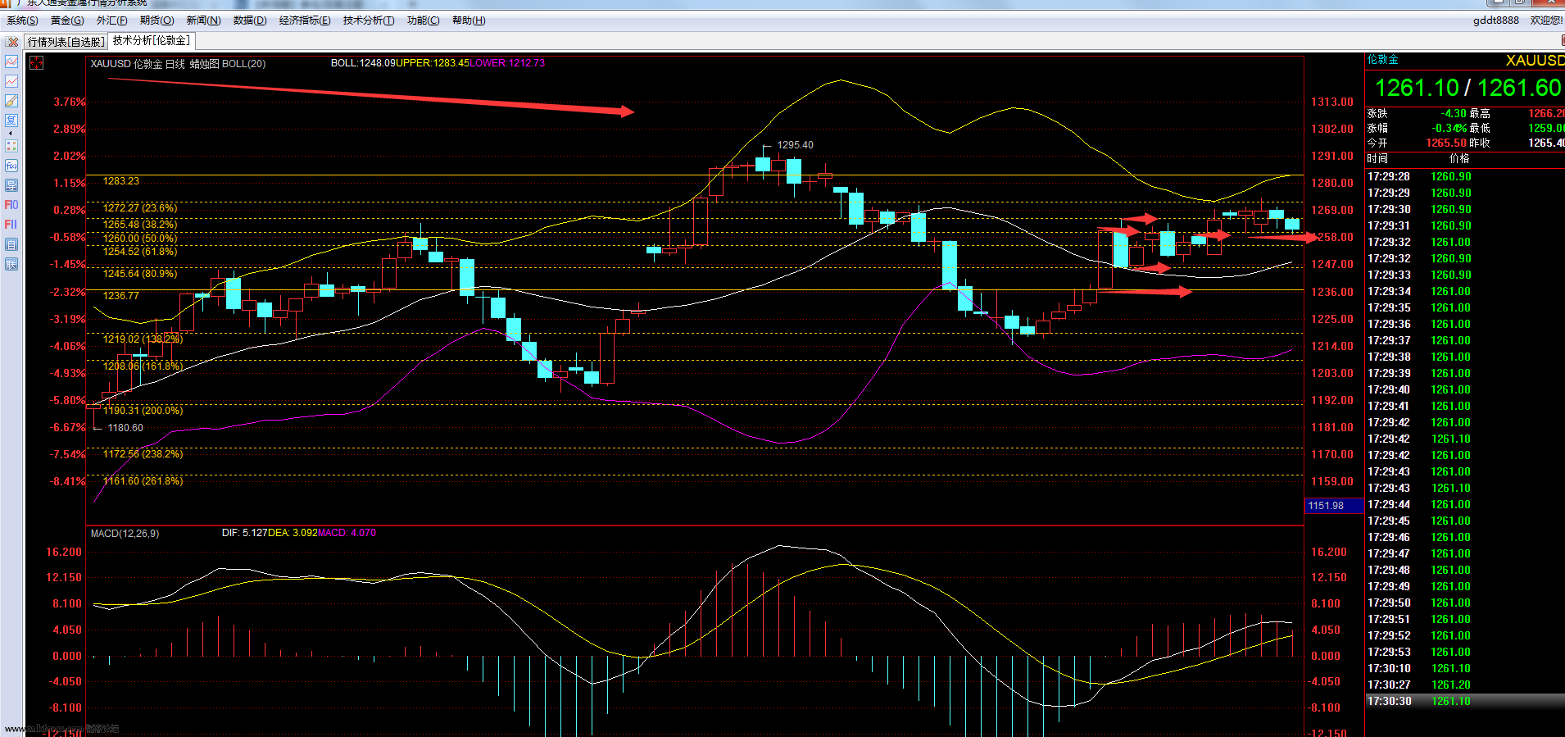Click the close-tab X icon beside the tabs
This screenshot has height=737, width=1565.
[12, 42]
